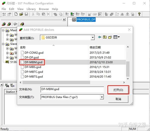This screenshot has height=131, width=150.
Task: Open the view menu icon in dialog
Action: click(116, 37)
